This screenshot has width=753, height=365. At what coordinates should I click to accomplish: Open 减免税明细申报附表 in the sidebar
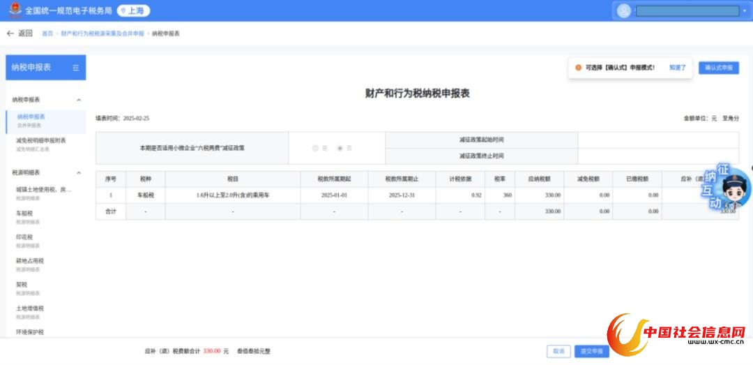(x=41, y=140)
